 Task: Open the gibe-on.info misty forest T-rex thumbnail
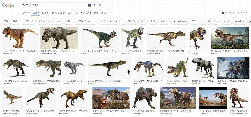(233, 68)
